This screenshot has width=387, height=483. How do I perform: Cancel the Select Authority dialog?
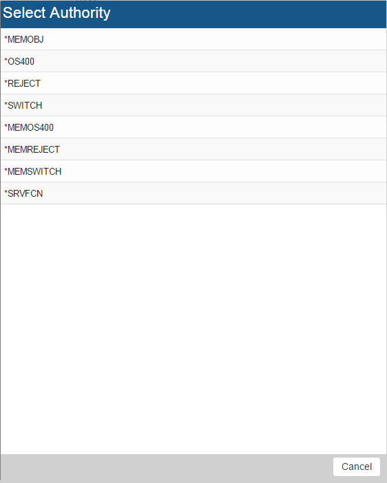(x=357, y=466)
